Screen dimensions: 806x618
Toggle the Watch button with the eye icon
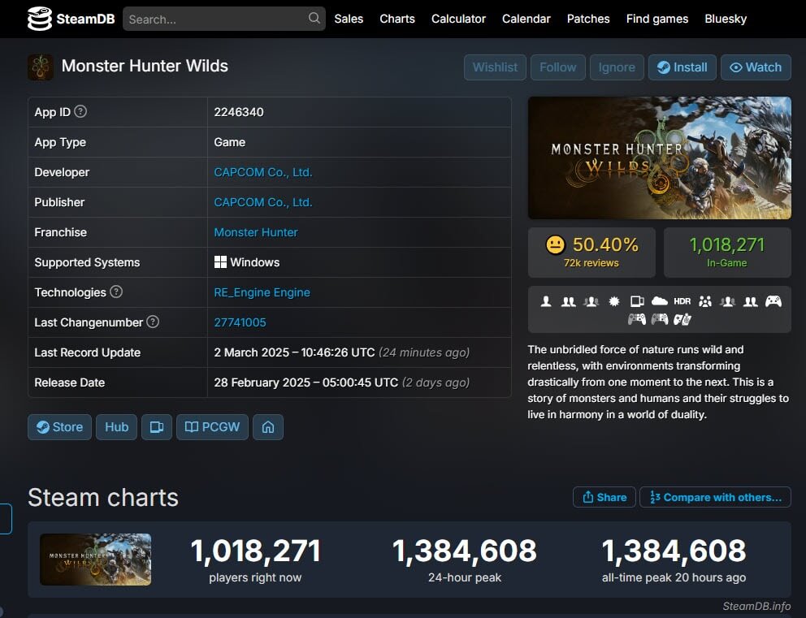click(x=756, y=67)
